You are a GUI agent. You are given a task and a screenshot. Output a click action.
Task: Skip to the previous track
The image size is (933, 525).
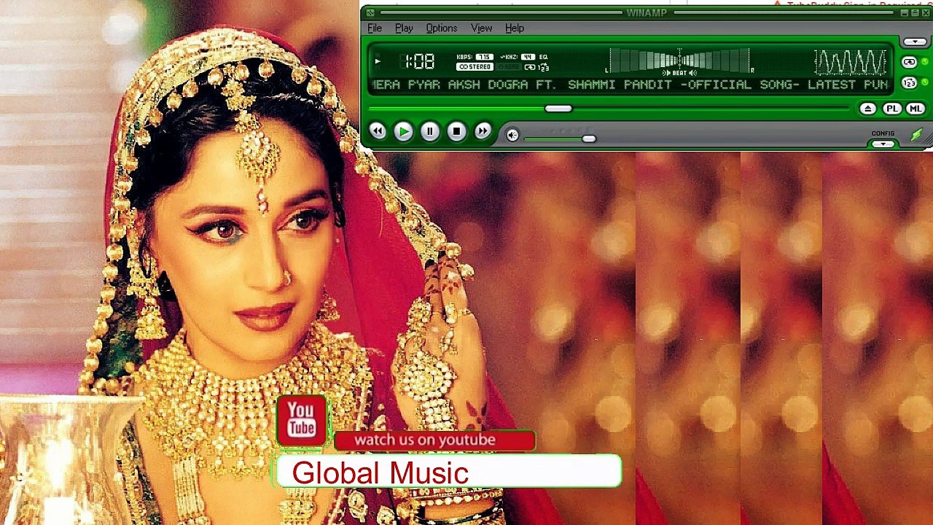click(378, 131)
